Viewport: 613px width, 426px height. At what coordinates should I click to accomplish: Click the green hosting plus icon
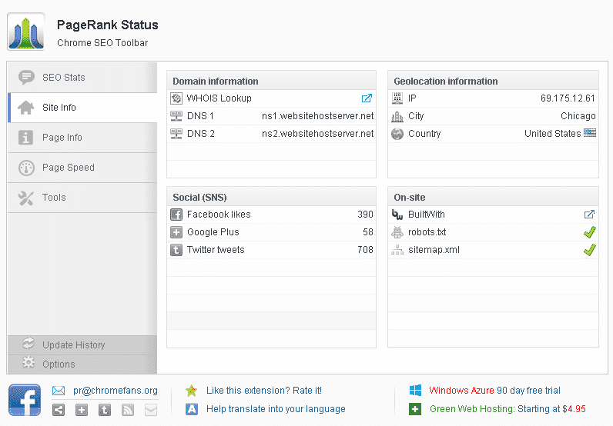point(415,409)
